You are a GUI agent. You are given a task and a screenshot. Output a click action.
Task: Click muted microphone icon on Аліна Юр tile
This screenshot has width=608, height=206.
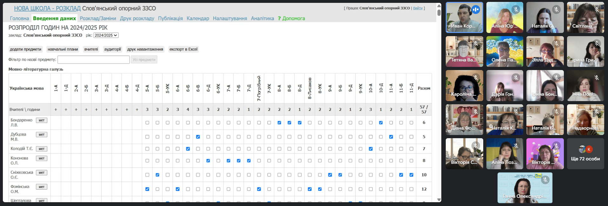click(516, 10)
